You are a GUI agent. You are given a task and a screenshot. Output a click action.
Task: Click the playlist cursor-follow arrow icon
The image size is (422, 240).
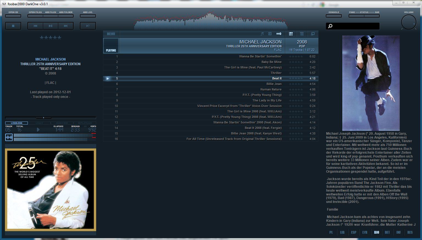[x=270, y=34]
